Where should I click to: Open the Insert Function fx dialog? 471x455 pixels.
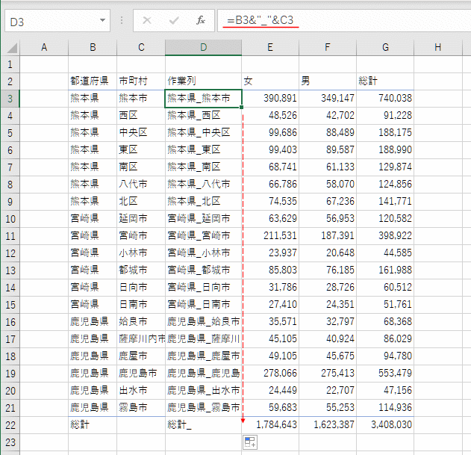pyautogui.click(x=201, y=20)
